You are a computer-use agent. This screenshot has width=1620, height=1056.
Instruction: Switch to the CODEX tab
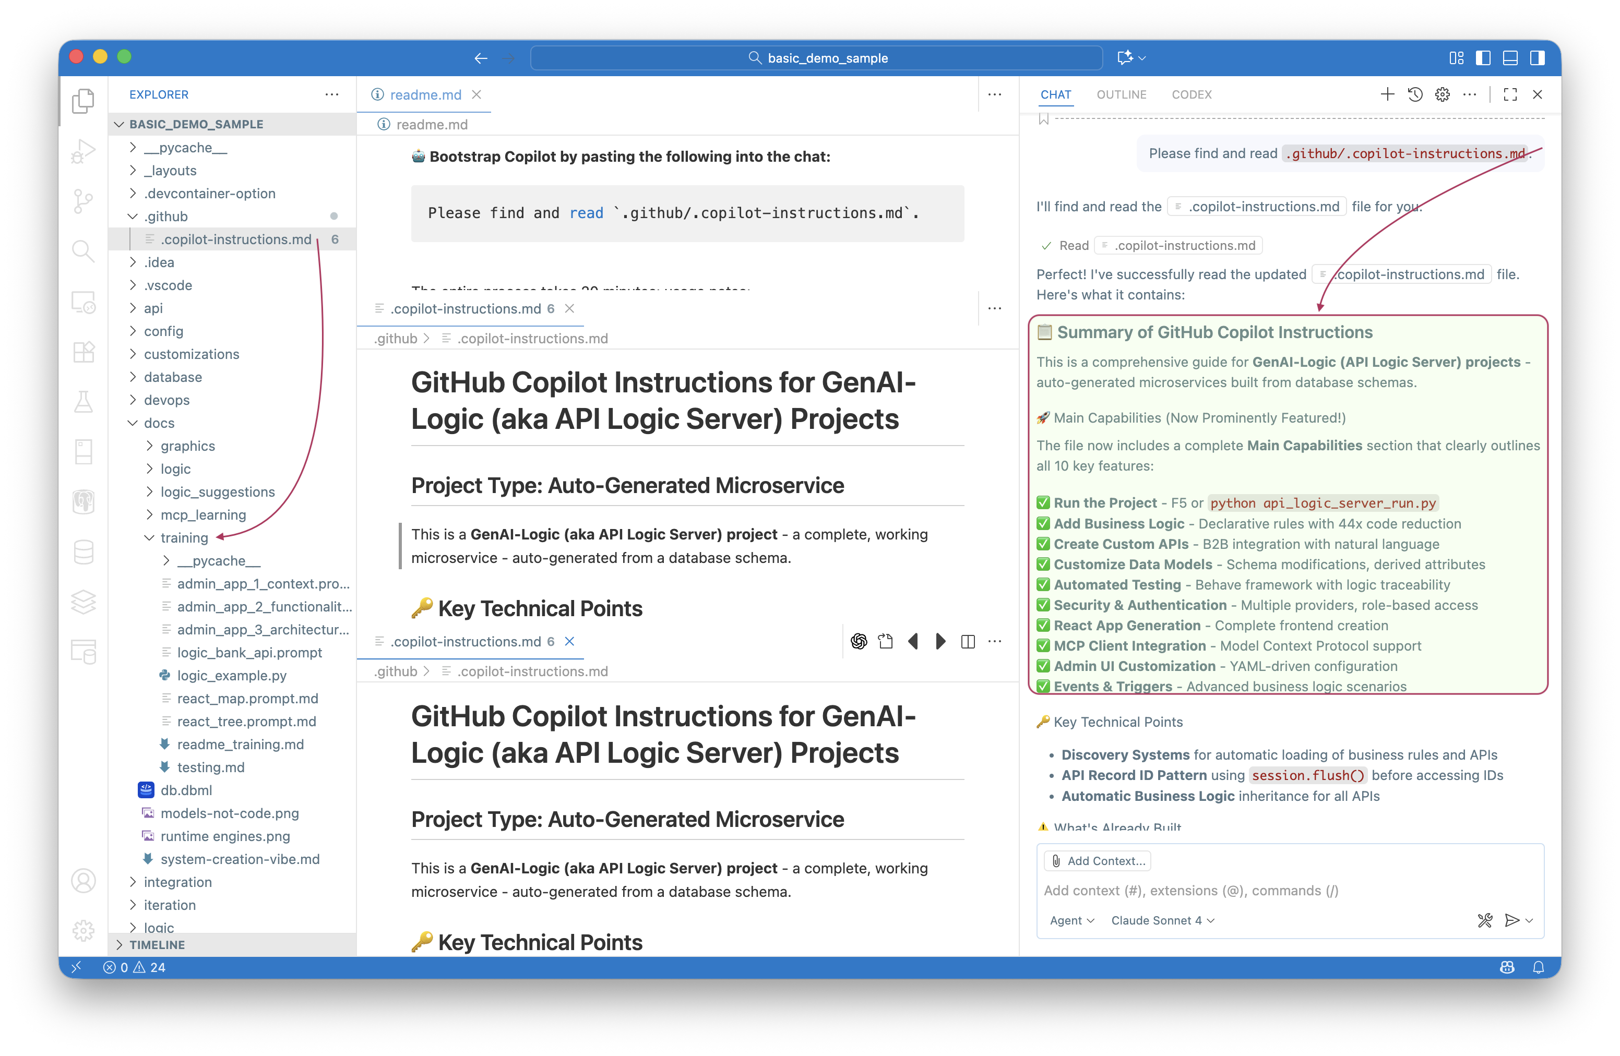1191,94
